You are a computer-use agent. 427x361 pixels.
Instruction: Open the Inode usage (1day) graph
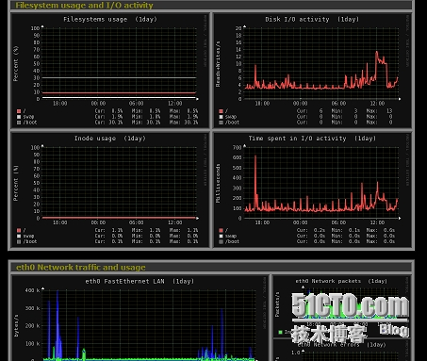coord(110,189)
